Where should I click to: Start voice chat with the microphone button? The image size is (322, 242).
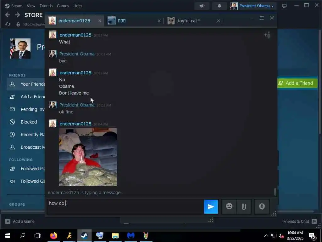click(x=262, y=206)
